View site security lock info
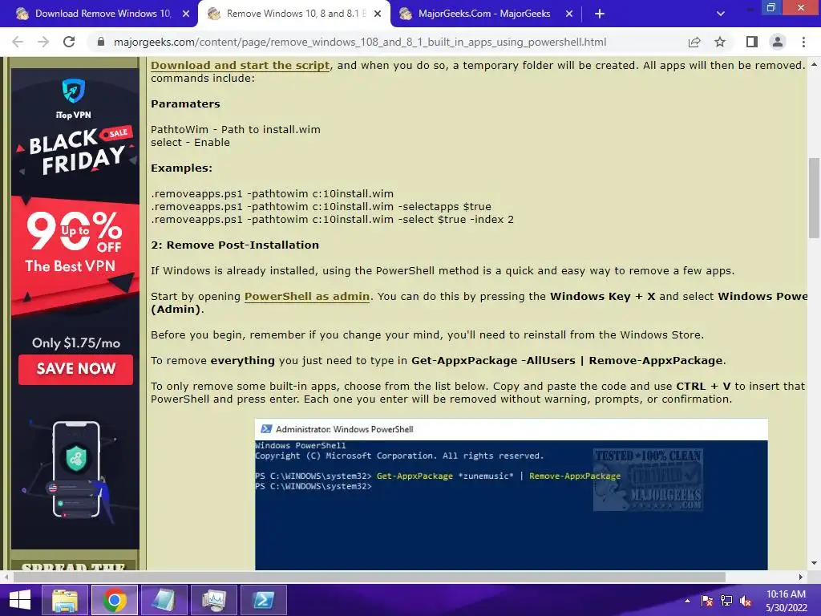 coord(101,42)
